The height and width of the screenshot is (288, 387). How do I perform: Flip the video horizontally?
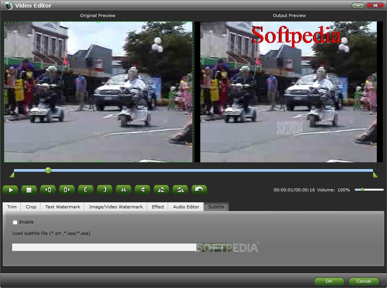[124, 190]
